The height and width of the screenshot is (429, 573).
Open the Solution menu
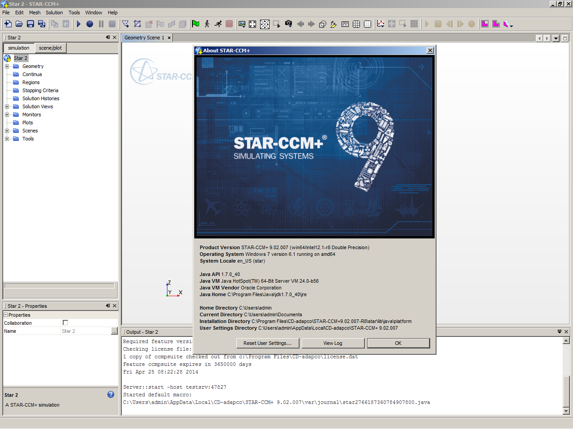pos(54,13)
